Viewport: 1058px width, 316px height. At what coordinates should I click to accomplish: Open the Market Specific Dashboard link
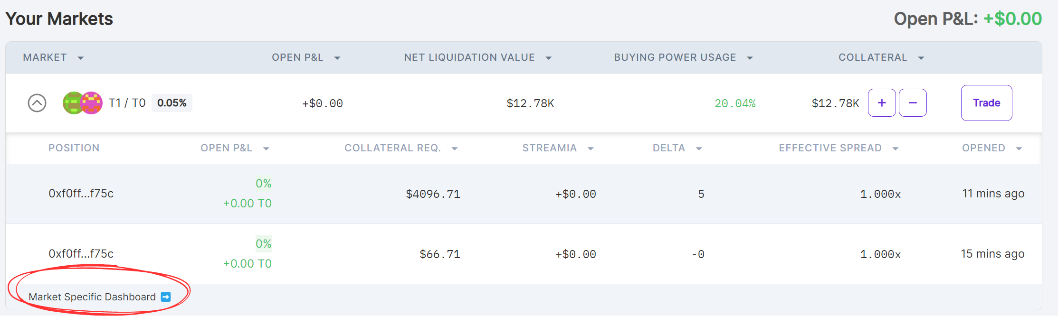tap(92, 297)
